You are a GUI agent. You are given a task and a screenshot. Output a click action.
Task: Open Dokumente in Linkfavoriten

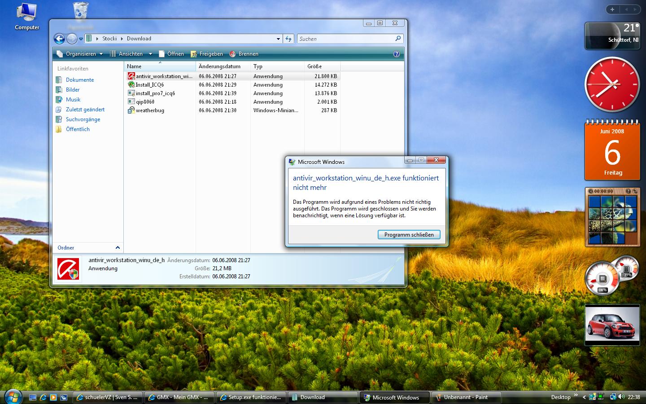click(x=75, y=80)
